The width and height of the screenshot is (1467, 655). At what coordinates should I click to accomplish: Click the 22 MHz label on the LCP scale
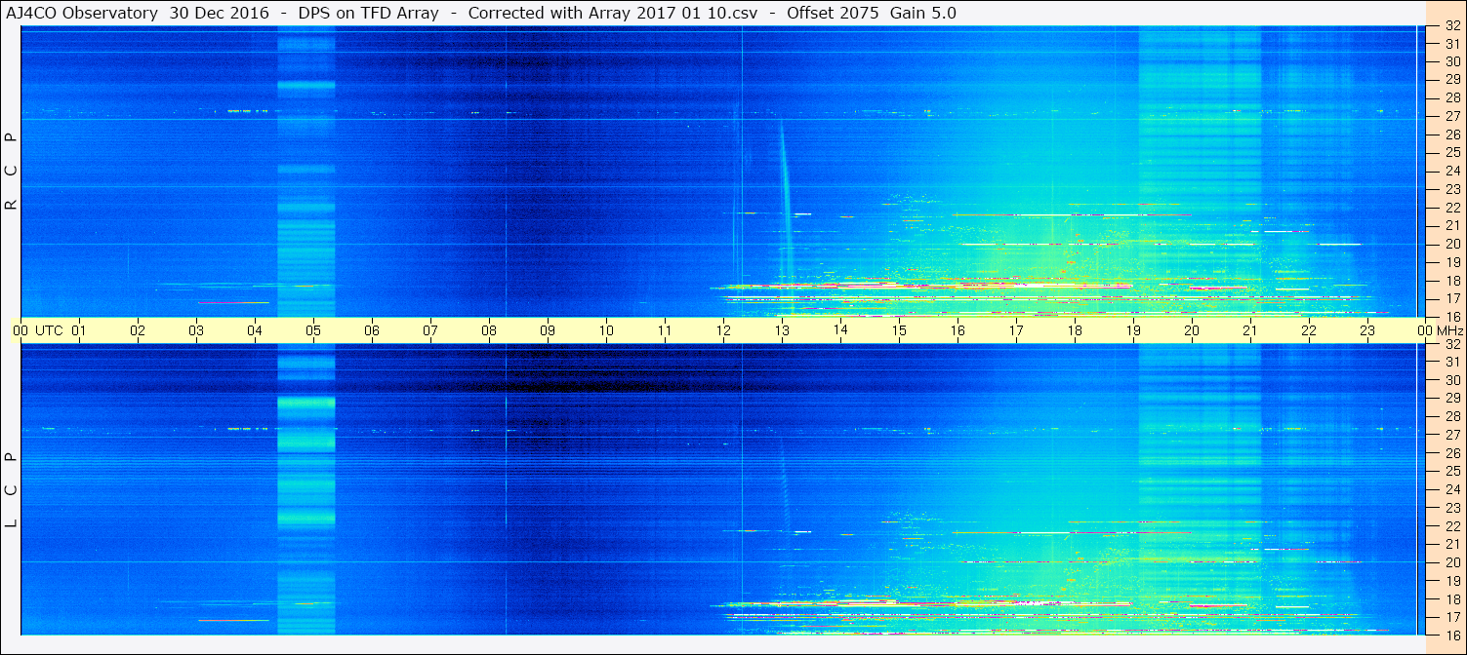click(x=1451, y=526)
